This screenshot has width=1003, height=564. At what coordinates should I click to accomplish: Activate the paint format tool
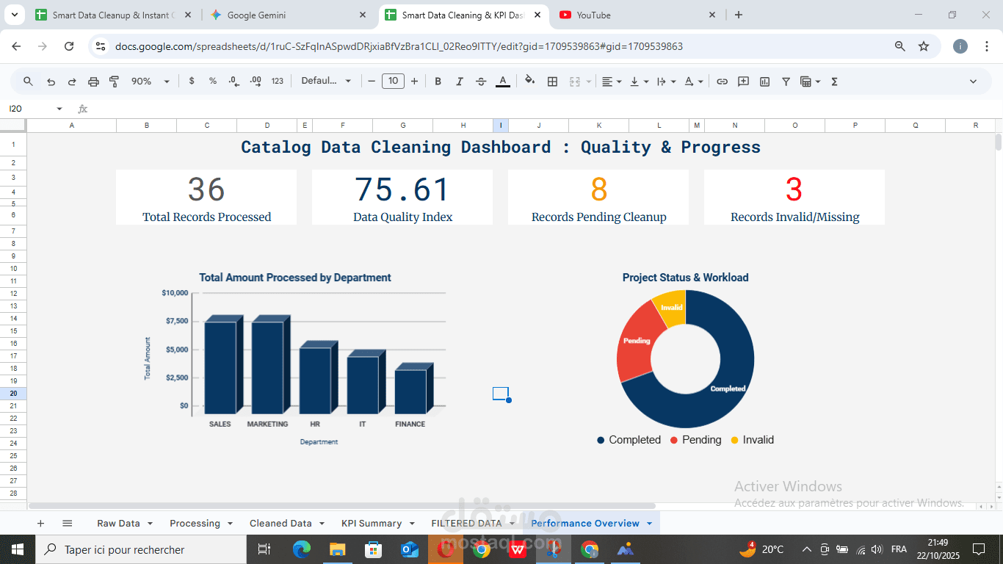pos(114,82)
